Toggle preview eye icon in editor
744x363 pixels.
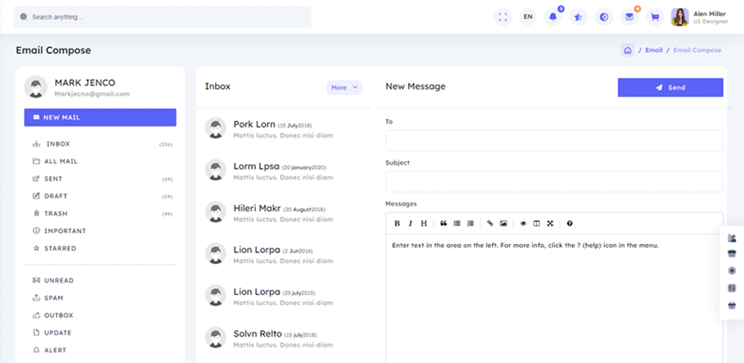523,223
